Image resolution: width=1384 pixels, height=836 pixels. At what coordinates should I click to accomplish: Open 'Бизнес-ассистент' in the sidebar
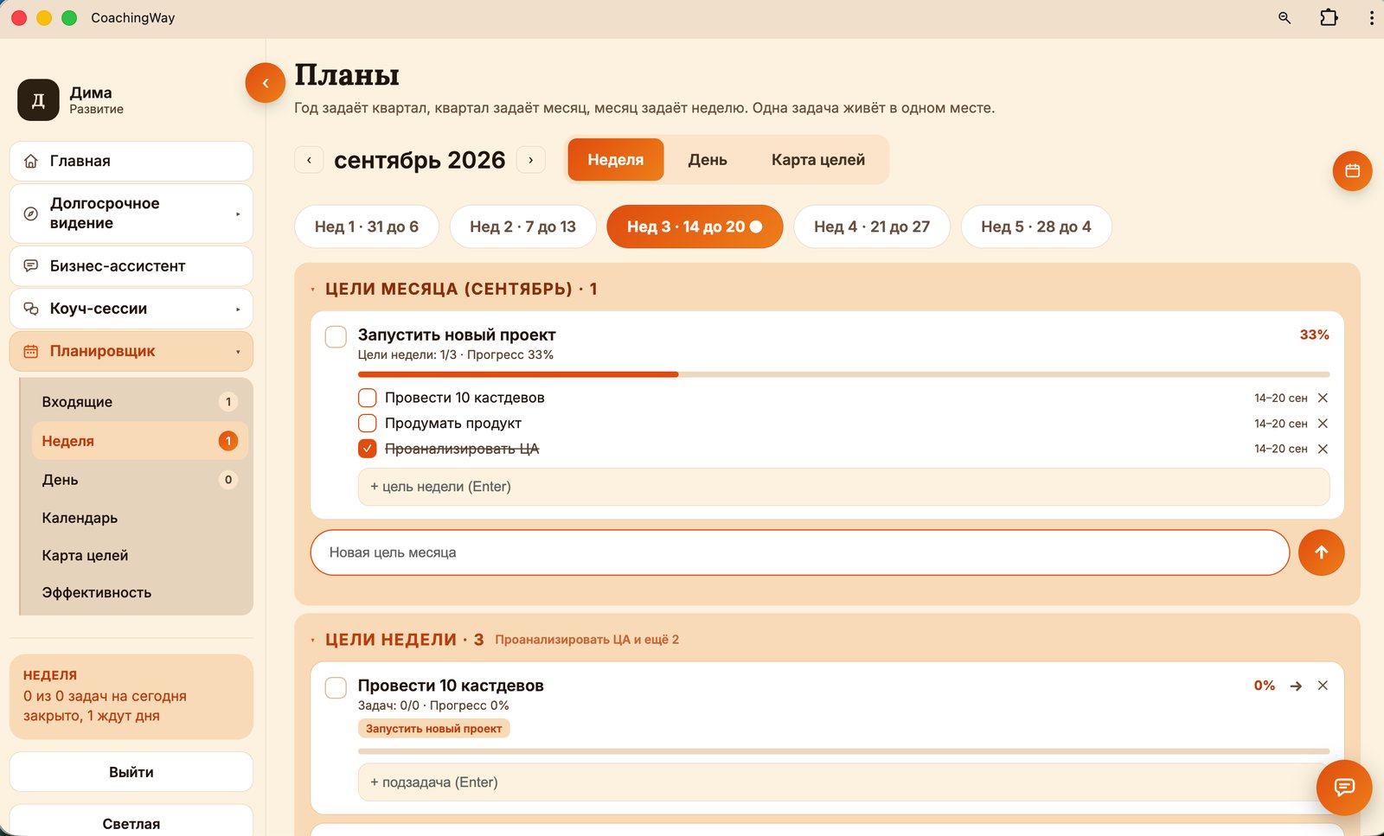pos(131,266)
